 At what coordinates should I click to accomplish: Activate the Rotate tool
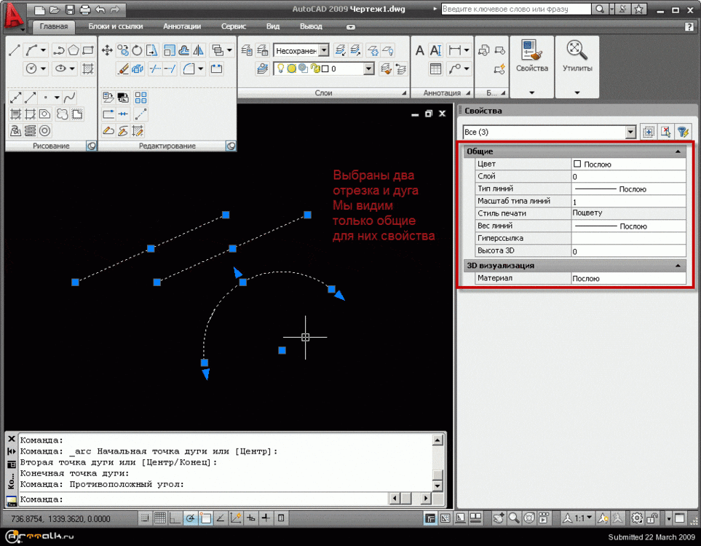[138, 50]
